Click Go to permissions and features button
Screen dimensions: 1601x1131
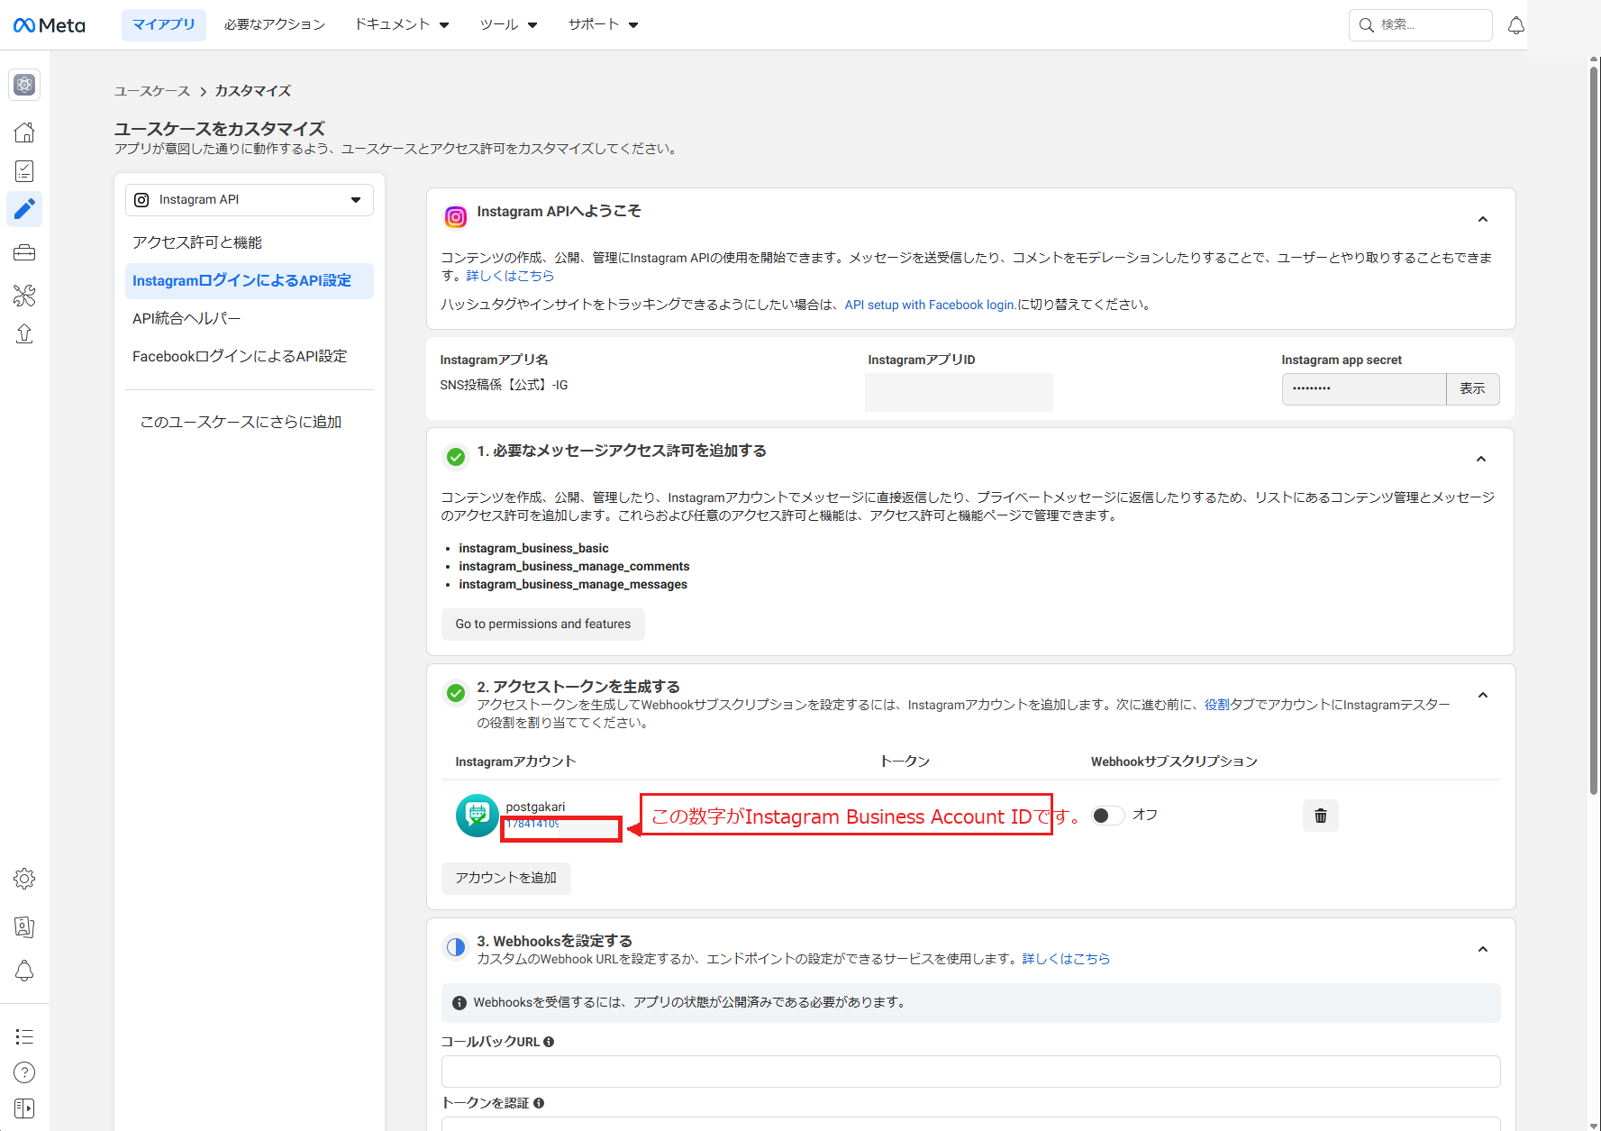(x=543, y=625)
